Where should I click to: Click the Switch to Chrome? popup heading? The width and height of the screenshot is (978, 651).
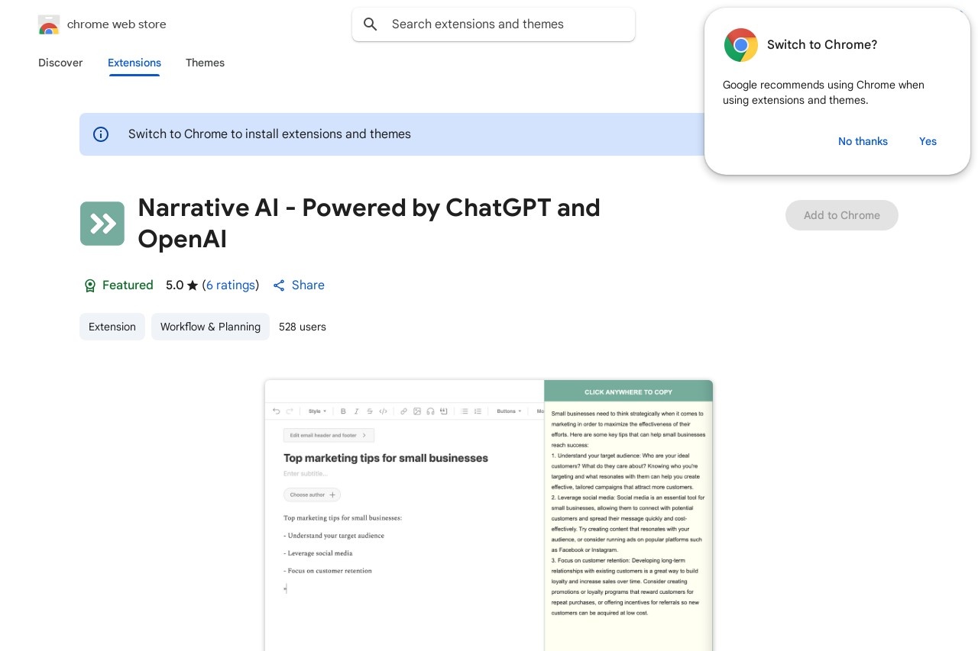point(822,45)
